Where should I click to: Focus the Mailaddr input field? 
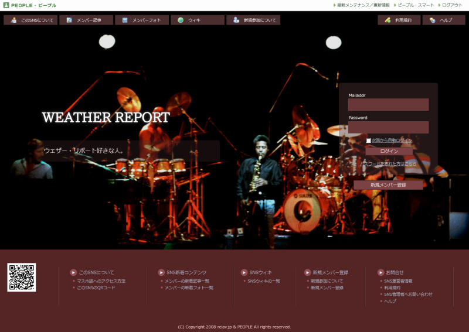click(388, 105)
